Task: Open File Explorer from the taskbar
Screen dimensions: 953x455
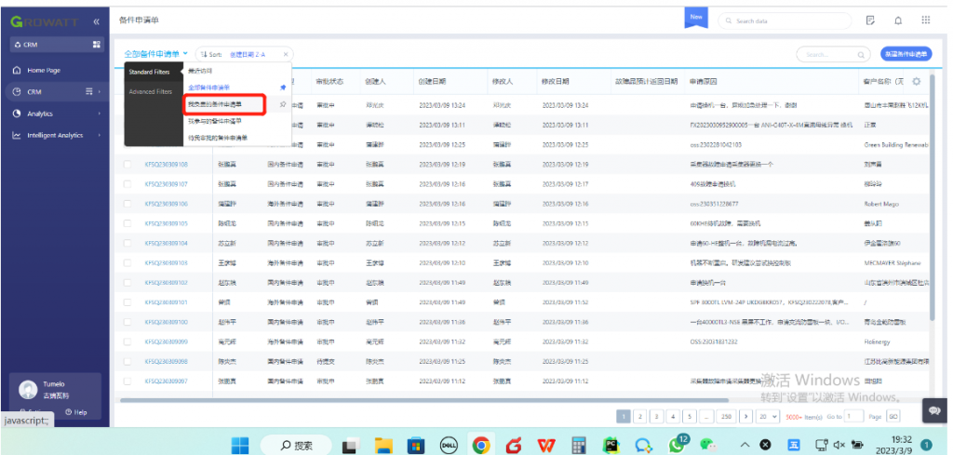Action: pos(383,446)
